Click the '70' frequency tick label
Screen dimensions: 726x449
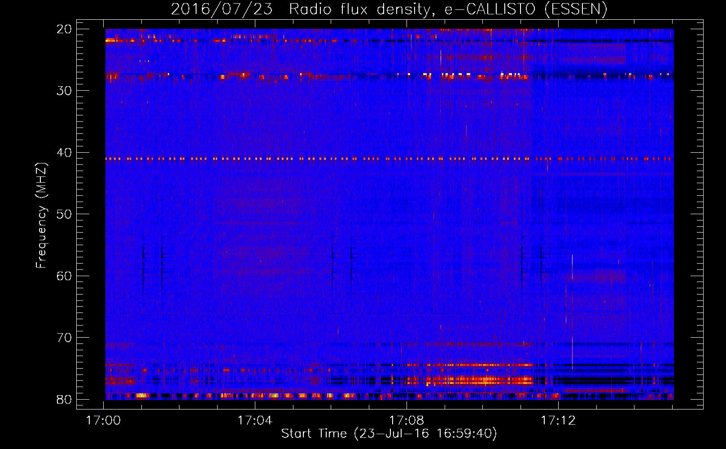click(65, 338)
